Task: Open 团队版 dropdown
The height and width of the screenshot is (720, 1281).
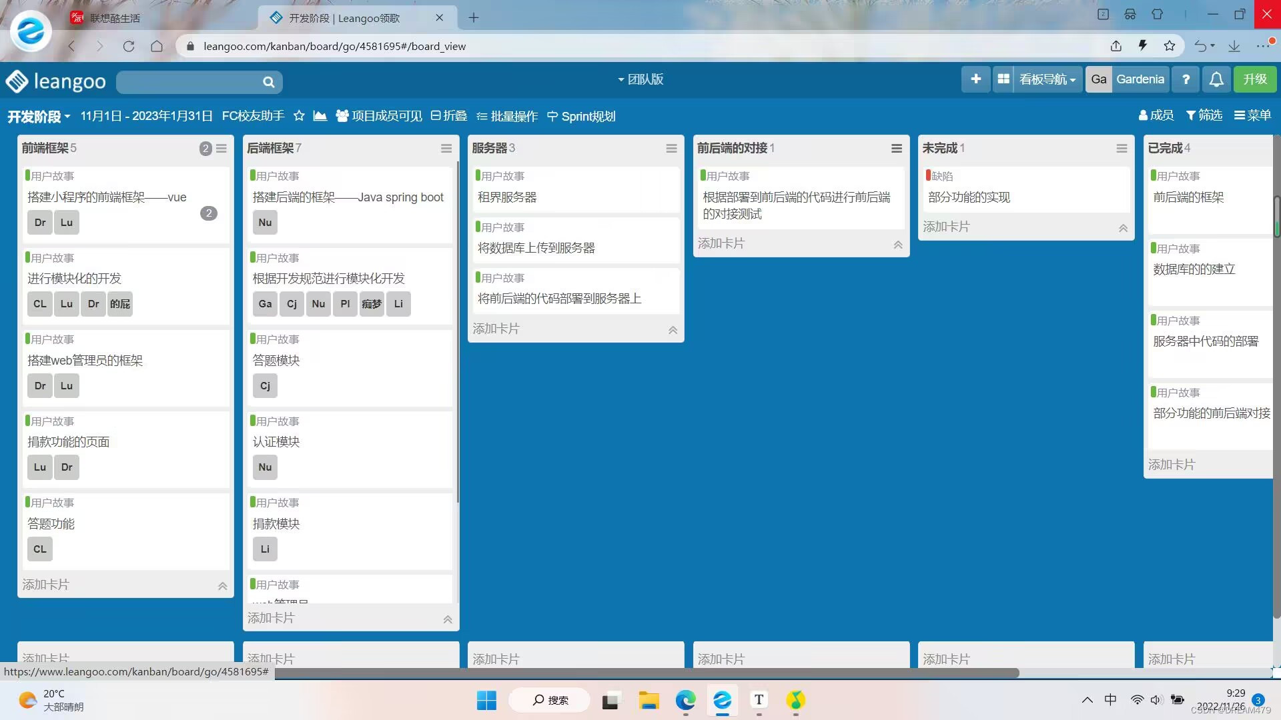Action: (x=640, y=79)
